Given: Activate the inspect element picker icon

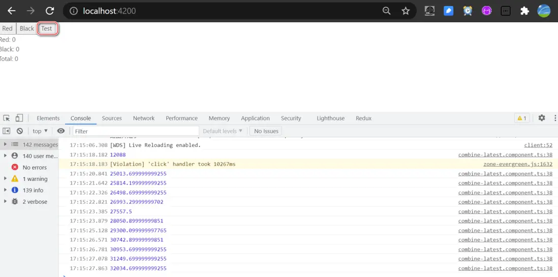Looking at the screenshot, I should pos(7,118).
